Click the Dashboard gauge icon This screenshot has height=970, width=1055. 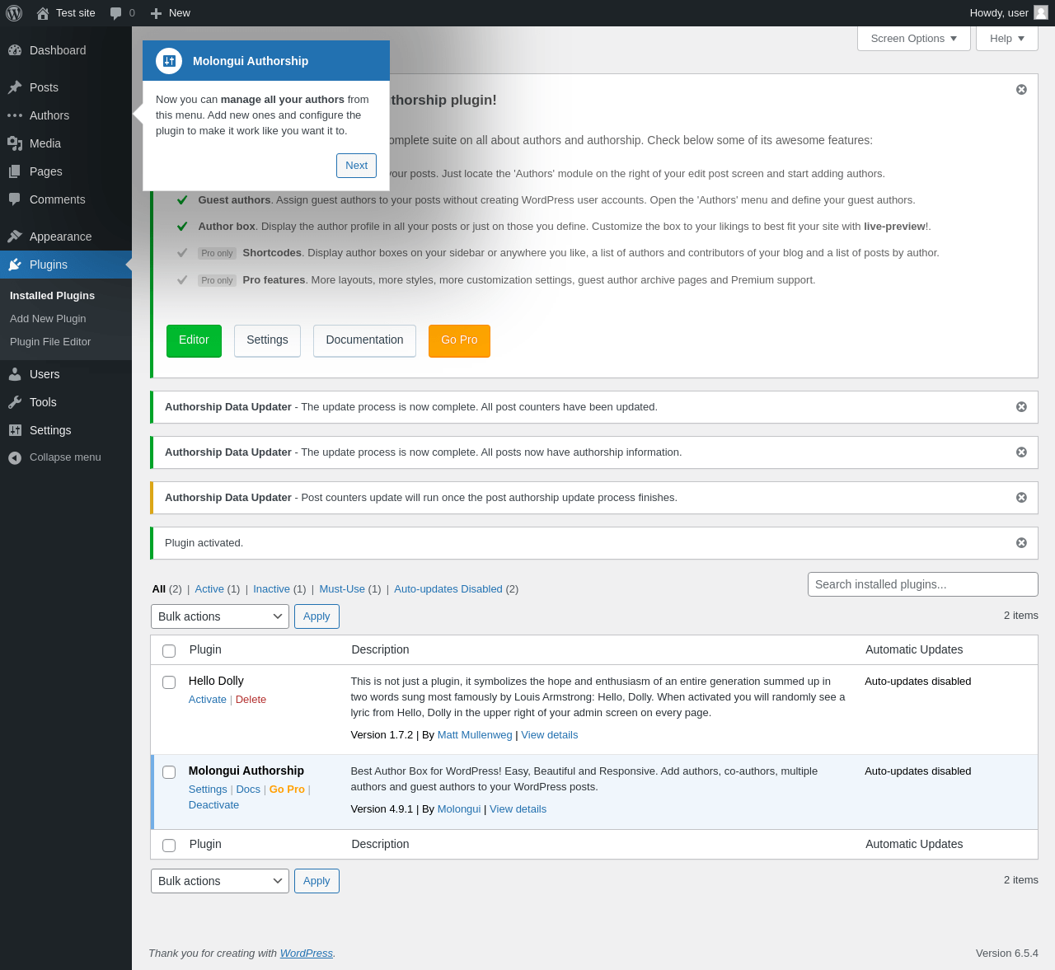(x=15, y=50)
